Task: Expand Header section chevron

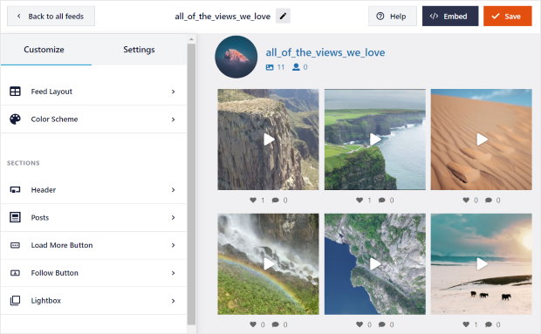Action: point(173,190)
